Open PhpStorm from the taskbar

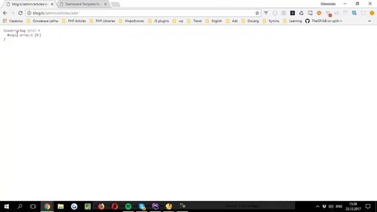[x=156, y=206]
